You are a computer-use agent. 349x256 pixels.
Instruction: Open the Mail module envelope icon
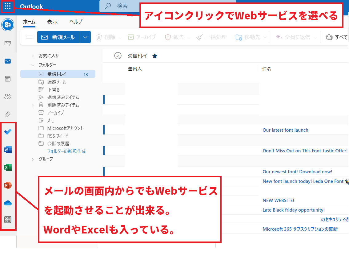(x=8, y=61)
